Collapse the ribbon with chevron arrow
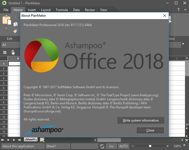This screenshot has width=189, height=150. 185,10
